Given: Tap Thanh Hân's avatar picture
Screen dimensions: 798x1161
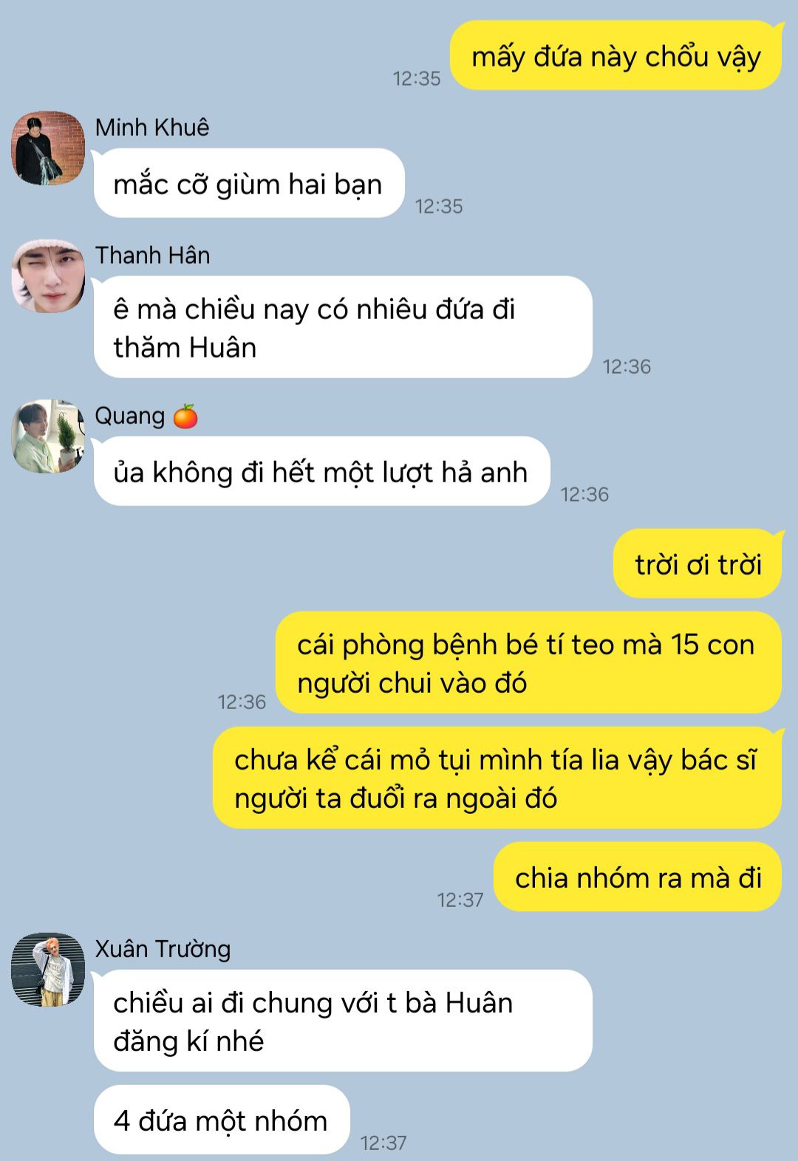Looking at the screenshot, I should point(48,275).
